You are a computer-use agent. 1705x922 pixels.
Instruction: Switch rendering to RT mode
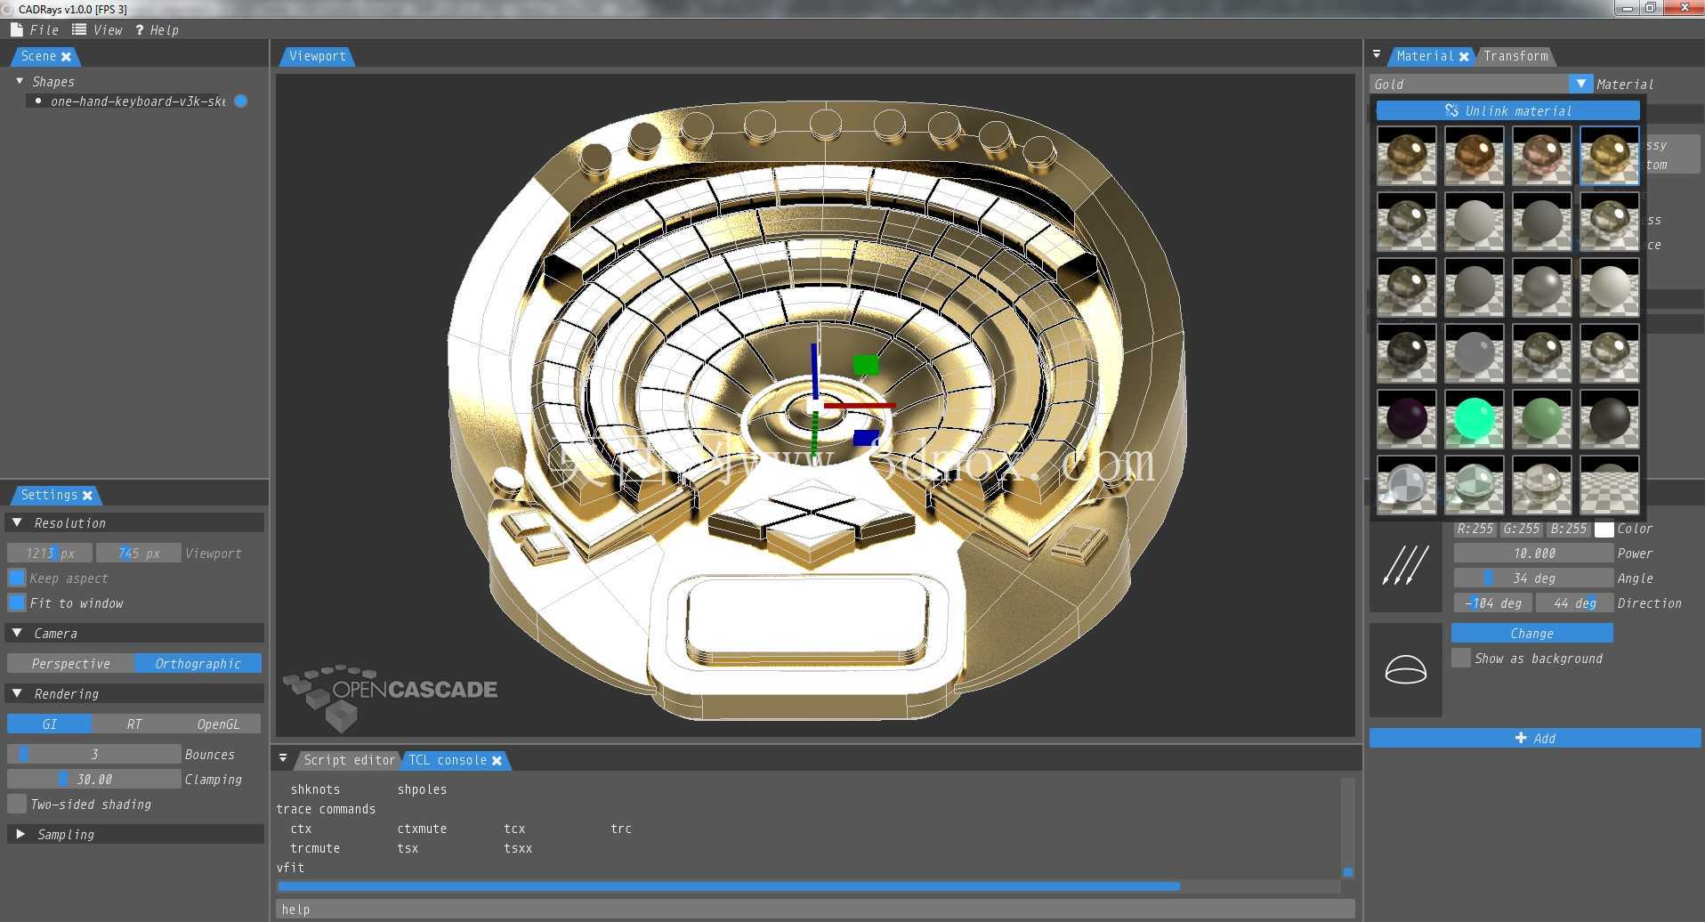(x=133, y=724)
